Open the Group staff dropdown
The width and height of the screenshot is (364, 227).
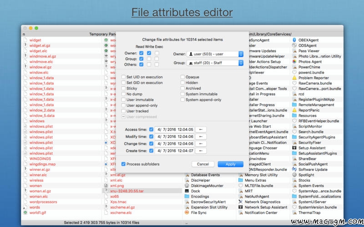tap(215, 63)
